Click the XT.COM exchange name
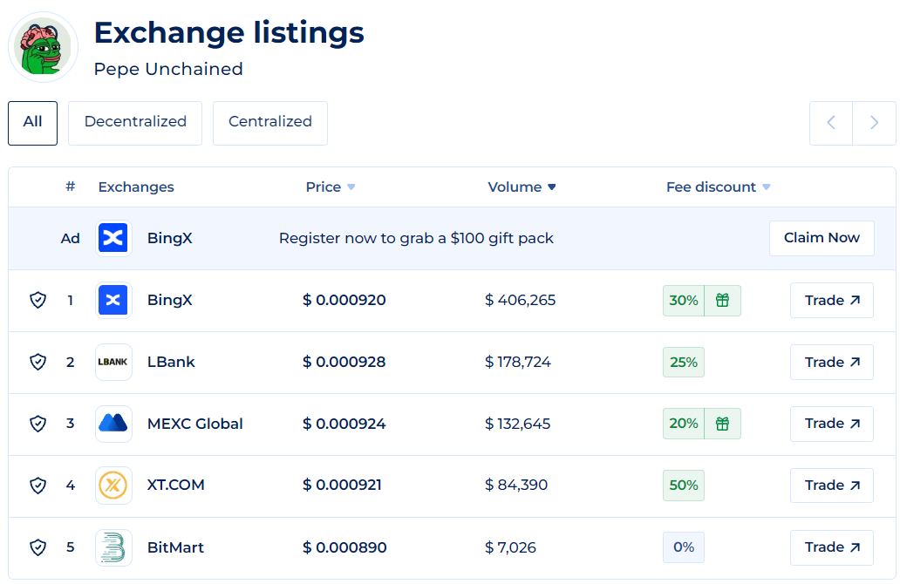 [175, 486]
